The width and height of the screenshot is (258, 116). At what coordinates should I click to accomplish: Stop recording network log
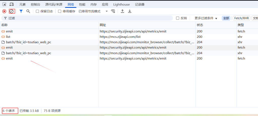[4, 11]
